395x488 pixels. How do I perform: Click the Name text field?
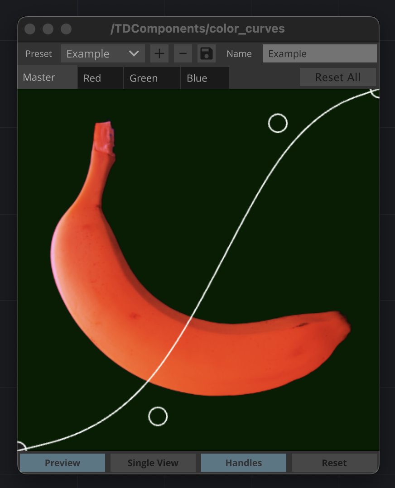pyautogui.click(x=319, y=54)
